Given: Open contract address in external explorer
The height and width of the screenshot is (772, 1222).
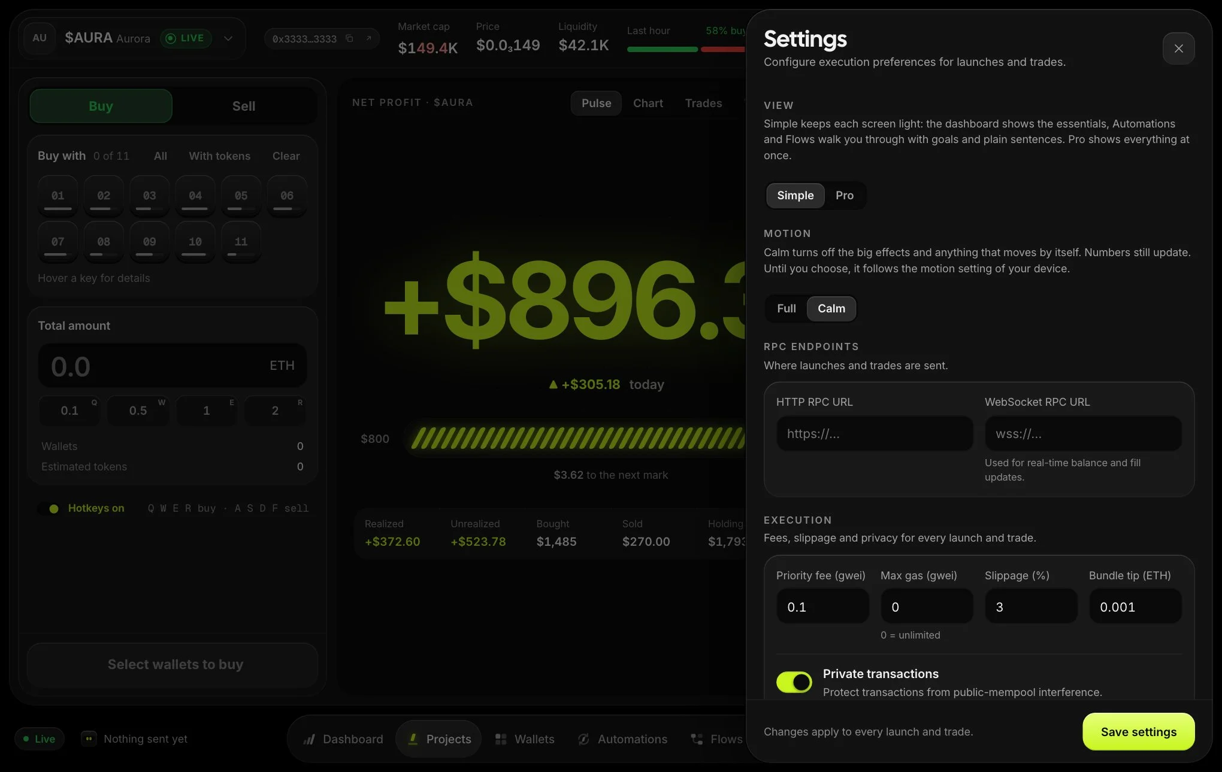Looking at the screenshot, I should (x=368, y=38).
